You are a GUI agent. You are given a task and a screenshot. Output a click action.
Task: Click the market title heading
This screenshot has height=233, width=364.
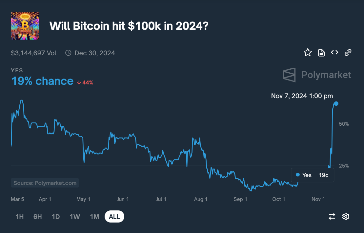(x=129, y=26)
